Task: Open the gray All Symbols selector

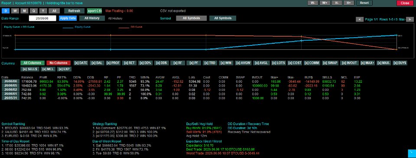Action: click(x=191, y=18)
